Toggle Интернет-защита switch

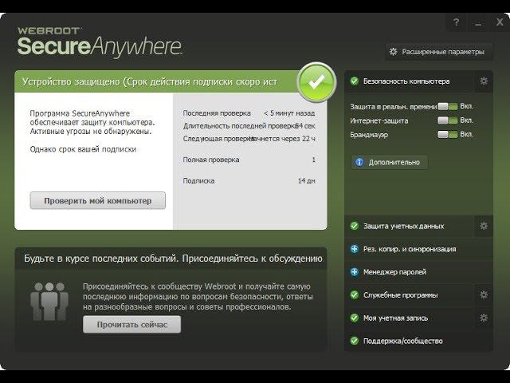tap(448, 120)
